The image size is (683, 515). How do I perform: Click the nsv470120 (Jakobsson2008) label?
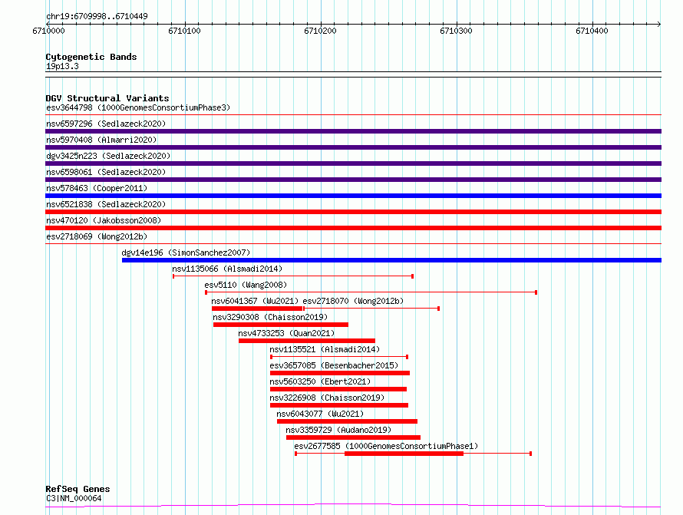tap(104, 220)
